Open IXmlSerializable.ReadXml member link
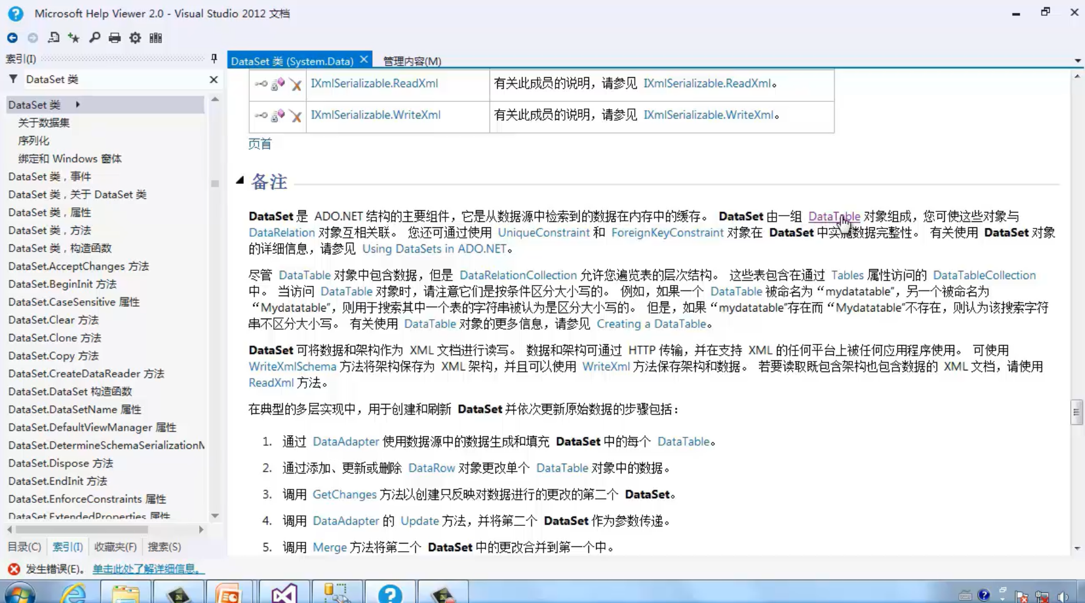The image size is (1085, 603). [x=374, y=83]
